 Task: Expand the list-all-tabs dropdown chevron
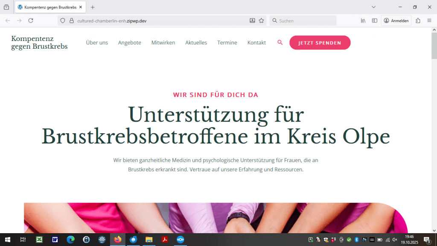[x=373, y=7]
